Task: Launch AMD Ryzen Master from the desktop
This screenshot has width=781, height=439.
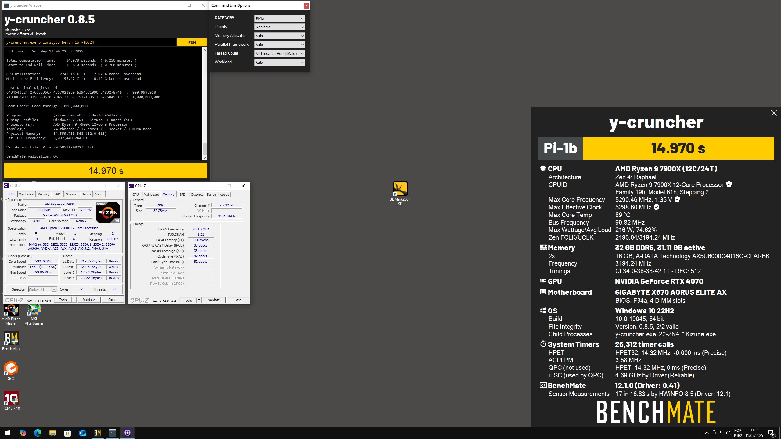Action: point(11,315)
